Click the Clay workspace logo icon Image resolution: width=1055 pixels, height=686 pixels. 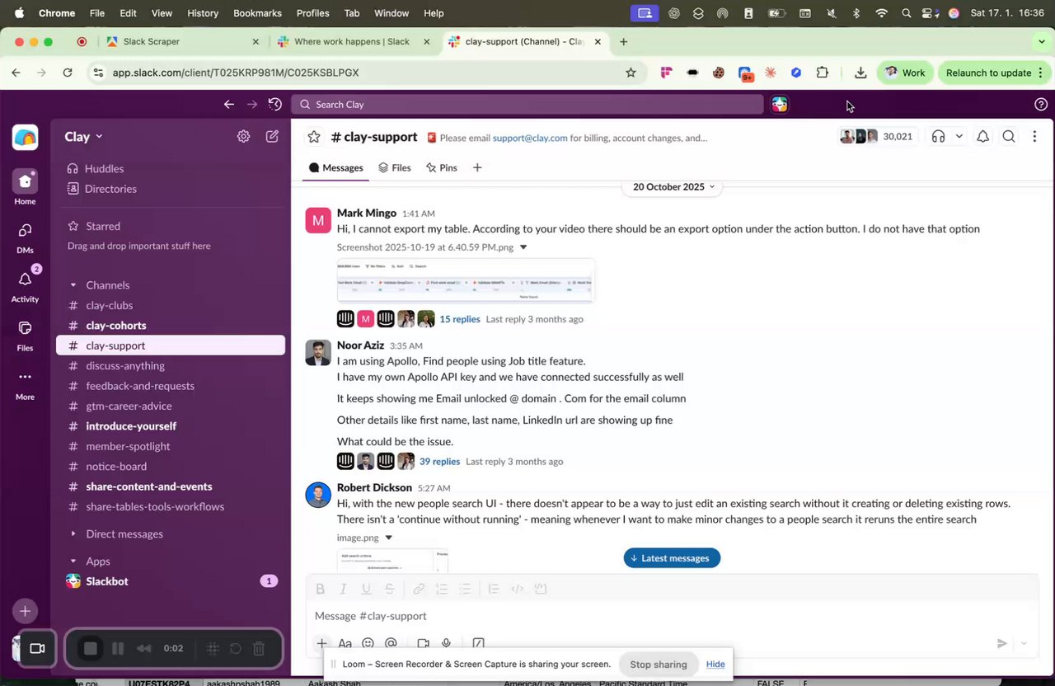25,137
